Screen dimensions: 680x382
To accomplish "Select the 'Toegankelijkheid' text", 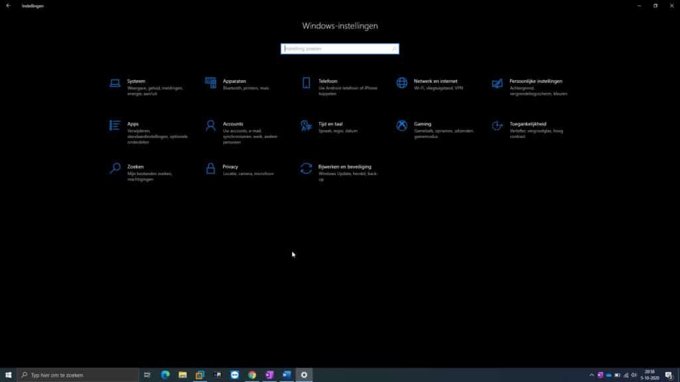I will point(528,124).
